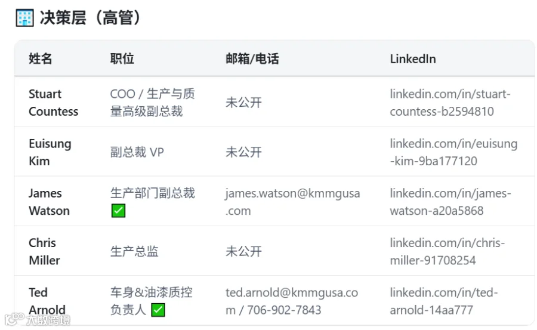Click the green checkmark under 生产部门副总裁

pos(119,211)
